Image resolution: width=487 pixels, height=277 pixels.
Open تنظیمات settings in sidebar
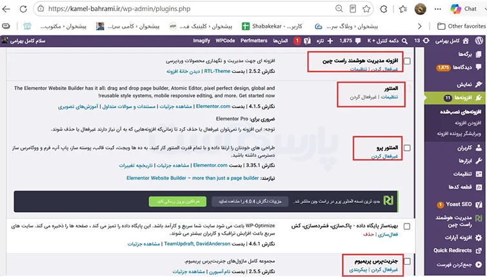468,174
